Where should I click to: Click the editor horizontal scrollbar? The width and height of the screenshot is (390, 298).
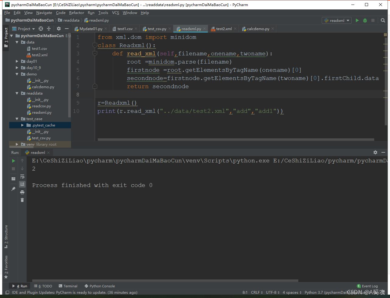pos(236,140)
